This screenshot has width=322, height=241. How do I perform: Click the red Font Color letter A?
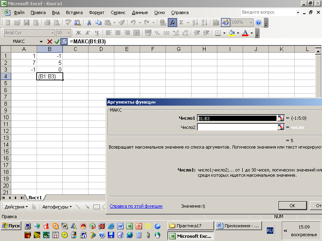click(x=245, y=33)
